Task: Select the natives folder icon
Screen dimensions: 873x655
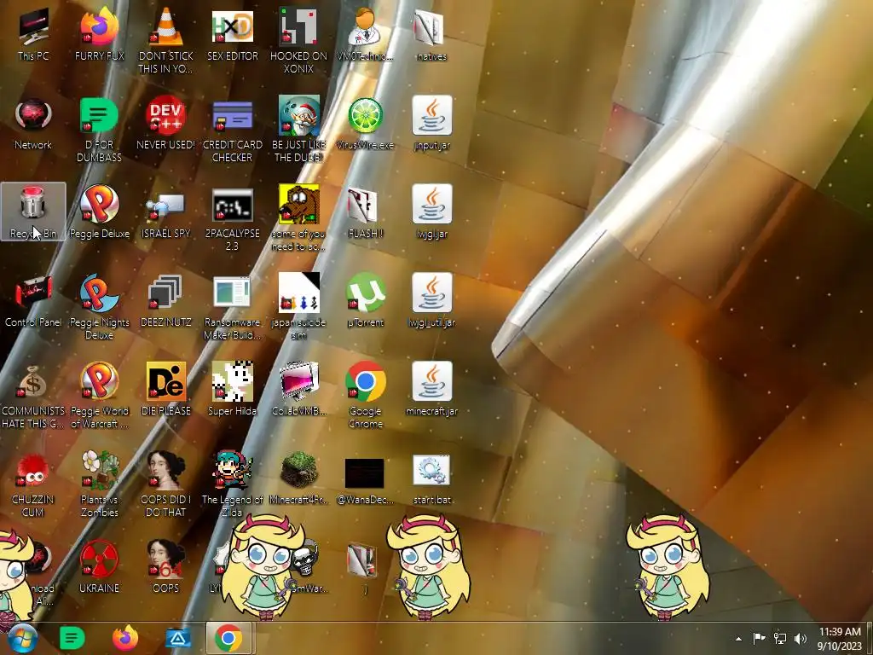Action: [x=431, y=34]
